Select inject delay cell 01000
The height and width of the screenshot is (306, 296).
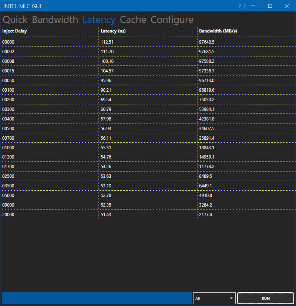point(8,147)
